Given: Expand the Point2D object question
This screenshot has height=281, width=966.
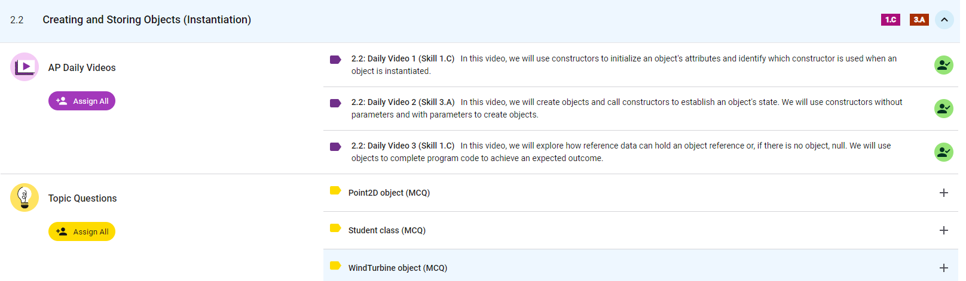Looking at the screenshot, I should [943, 193].
